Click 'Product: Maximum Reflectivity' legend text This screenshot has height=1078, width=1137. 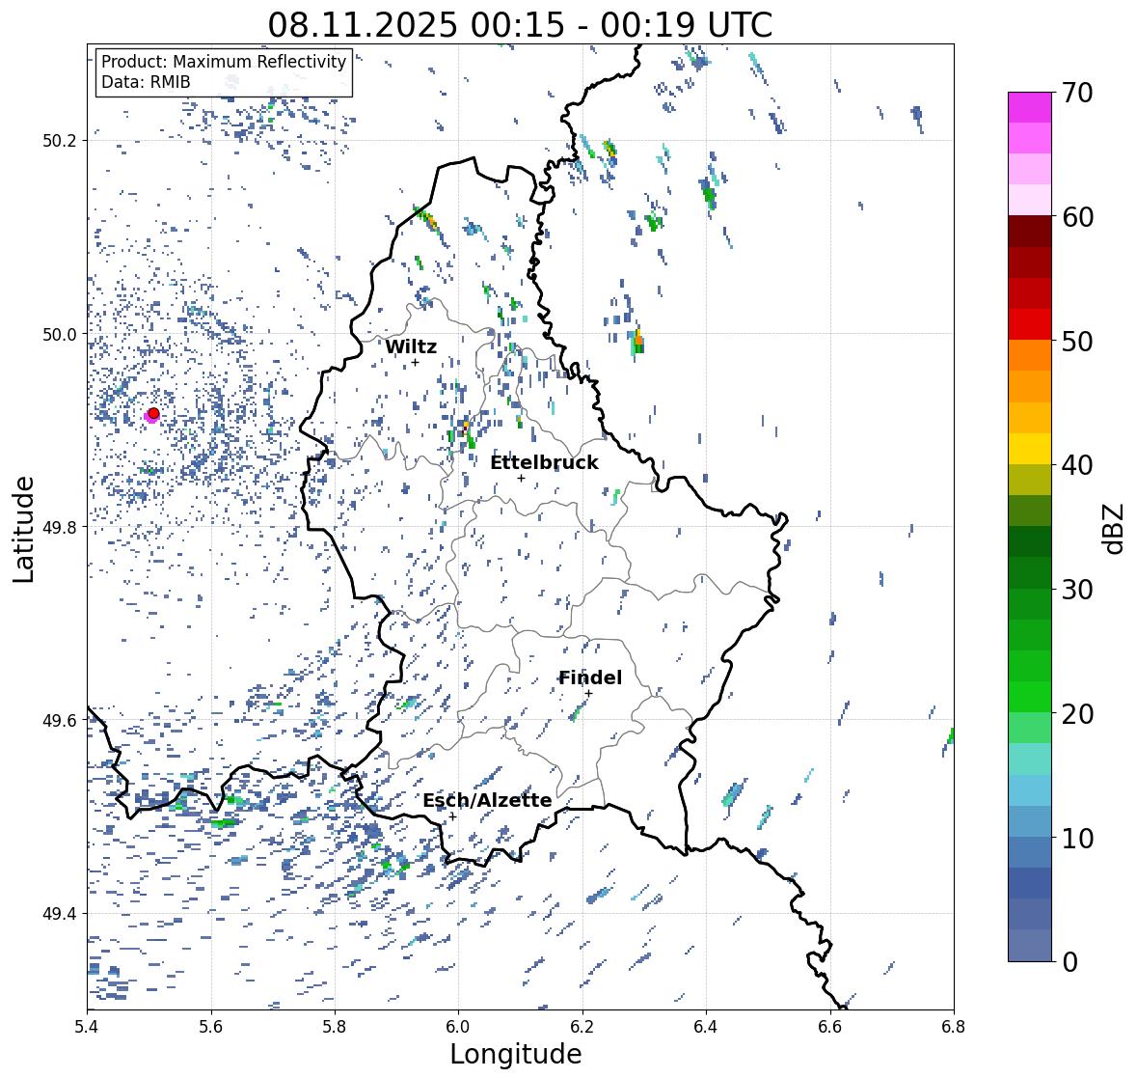pyautogui.click(x=224, y=62)
